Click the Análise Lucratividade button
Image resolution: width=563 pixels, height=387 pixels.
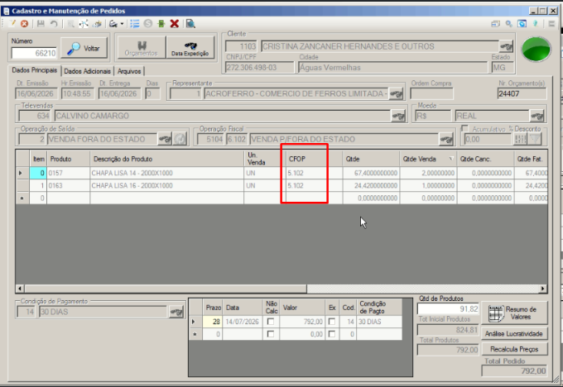point(514,333)
